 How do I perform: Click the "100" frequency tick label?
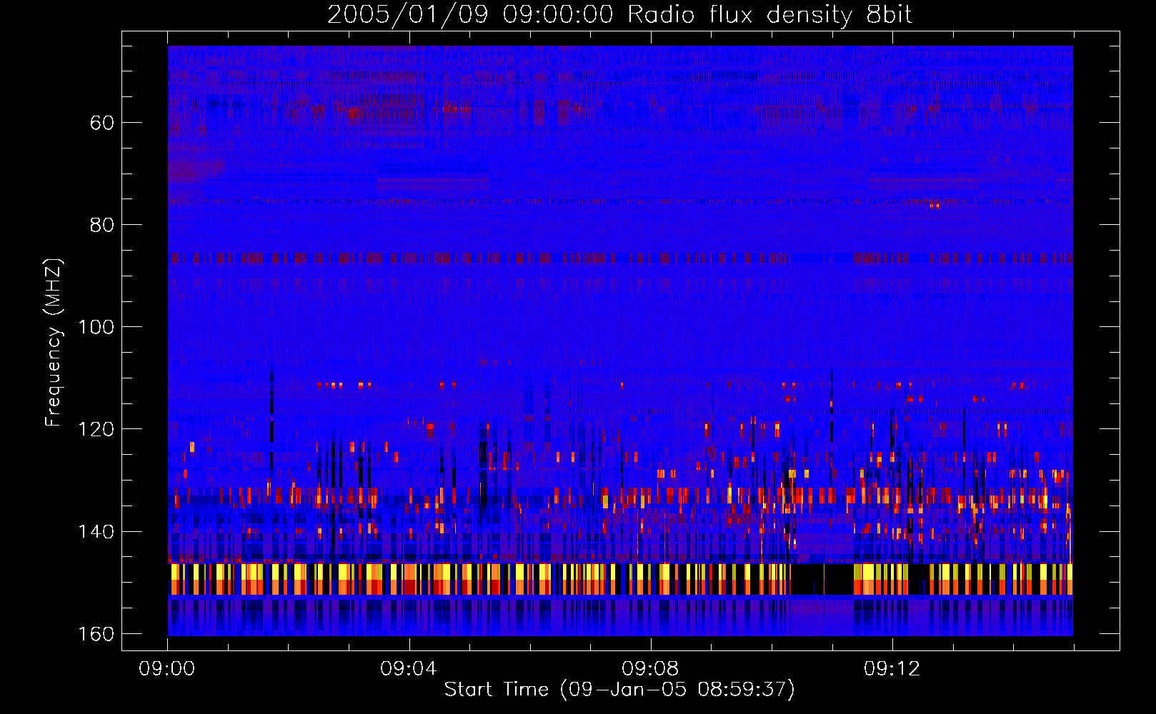pyautogui.click(x=96, y=327)
